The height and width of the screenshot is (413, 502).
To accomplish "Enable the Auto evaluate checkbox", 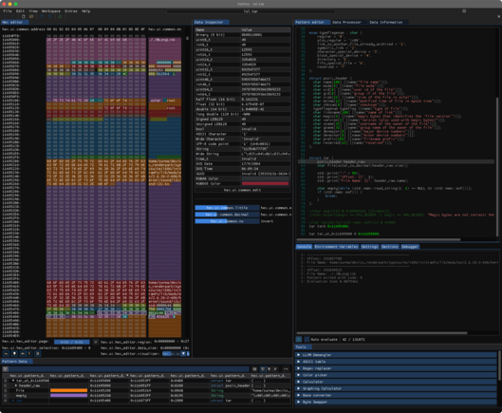I will (x=307, y=339).
